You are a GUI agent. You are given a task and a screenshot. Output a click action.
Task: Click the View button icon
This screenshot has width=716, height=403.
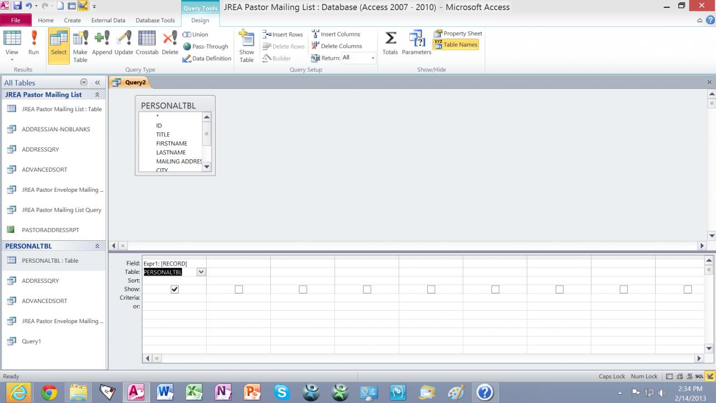pos(12,39)
